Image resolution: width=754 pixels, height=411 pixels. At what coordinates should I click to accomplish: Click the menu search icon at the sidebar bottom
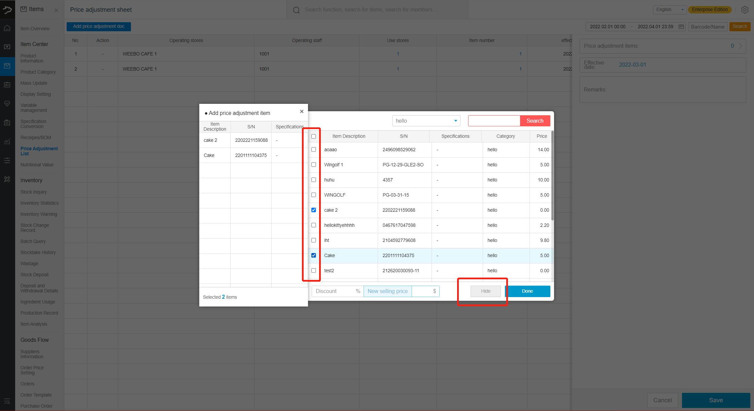[x=7, y=402]
